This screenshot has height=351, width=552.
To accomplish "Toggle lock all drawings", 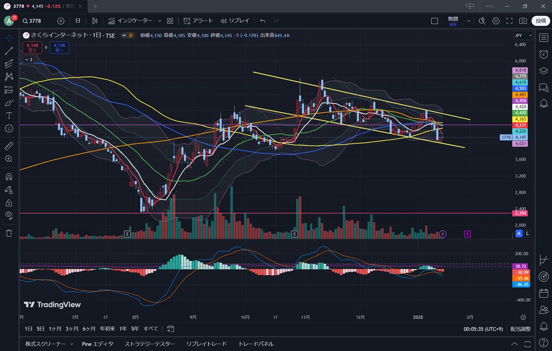I will [x=9, y=202].
